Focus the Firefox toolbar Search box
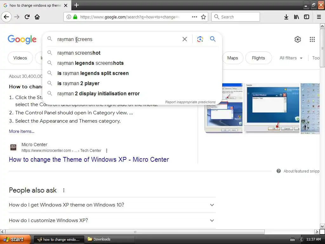 [x=235, y=17]
